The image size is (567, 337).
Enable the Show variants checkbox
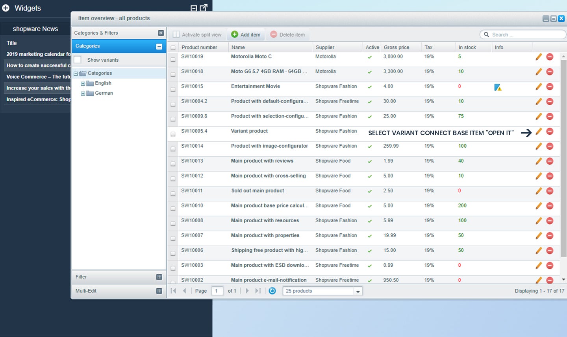click(x=78, y=60)
